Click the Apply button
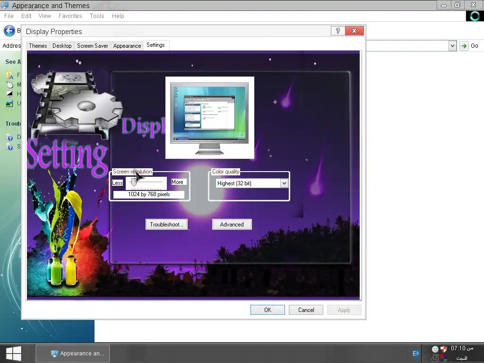The width and height of the screenshot is (484, 363). click(344, 310)
